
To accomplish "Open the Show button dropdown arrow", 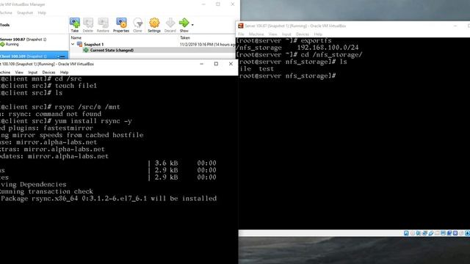I will tap(192, 25).
